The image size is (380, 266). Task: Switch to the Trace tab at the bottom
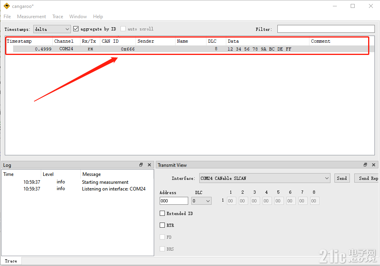(x=11, y=261)
